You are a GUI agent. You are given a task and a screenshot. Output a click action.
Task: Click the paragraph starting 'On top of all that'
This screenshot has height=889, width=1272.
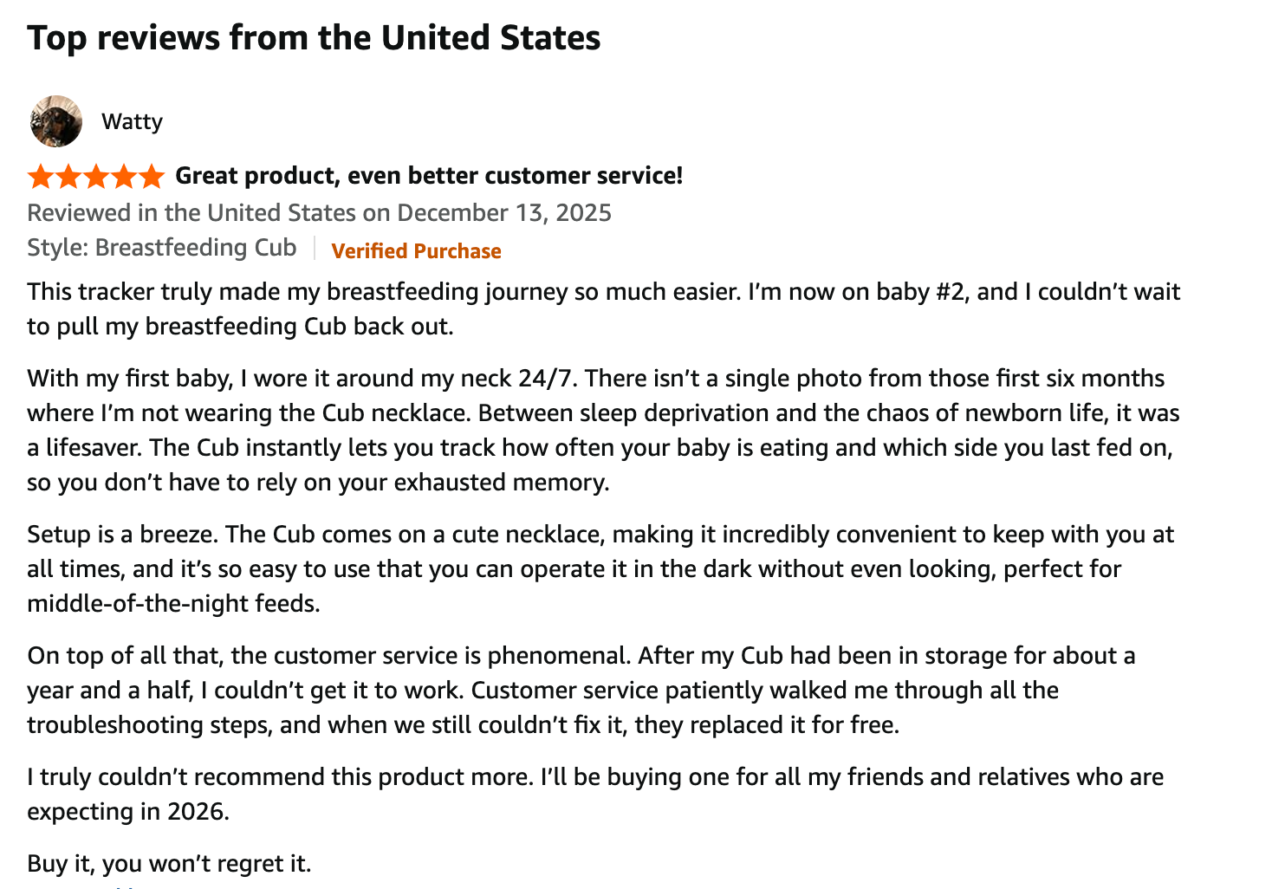point(581,690)
